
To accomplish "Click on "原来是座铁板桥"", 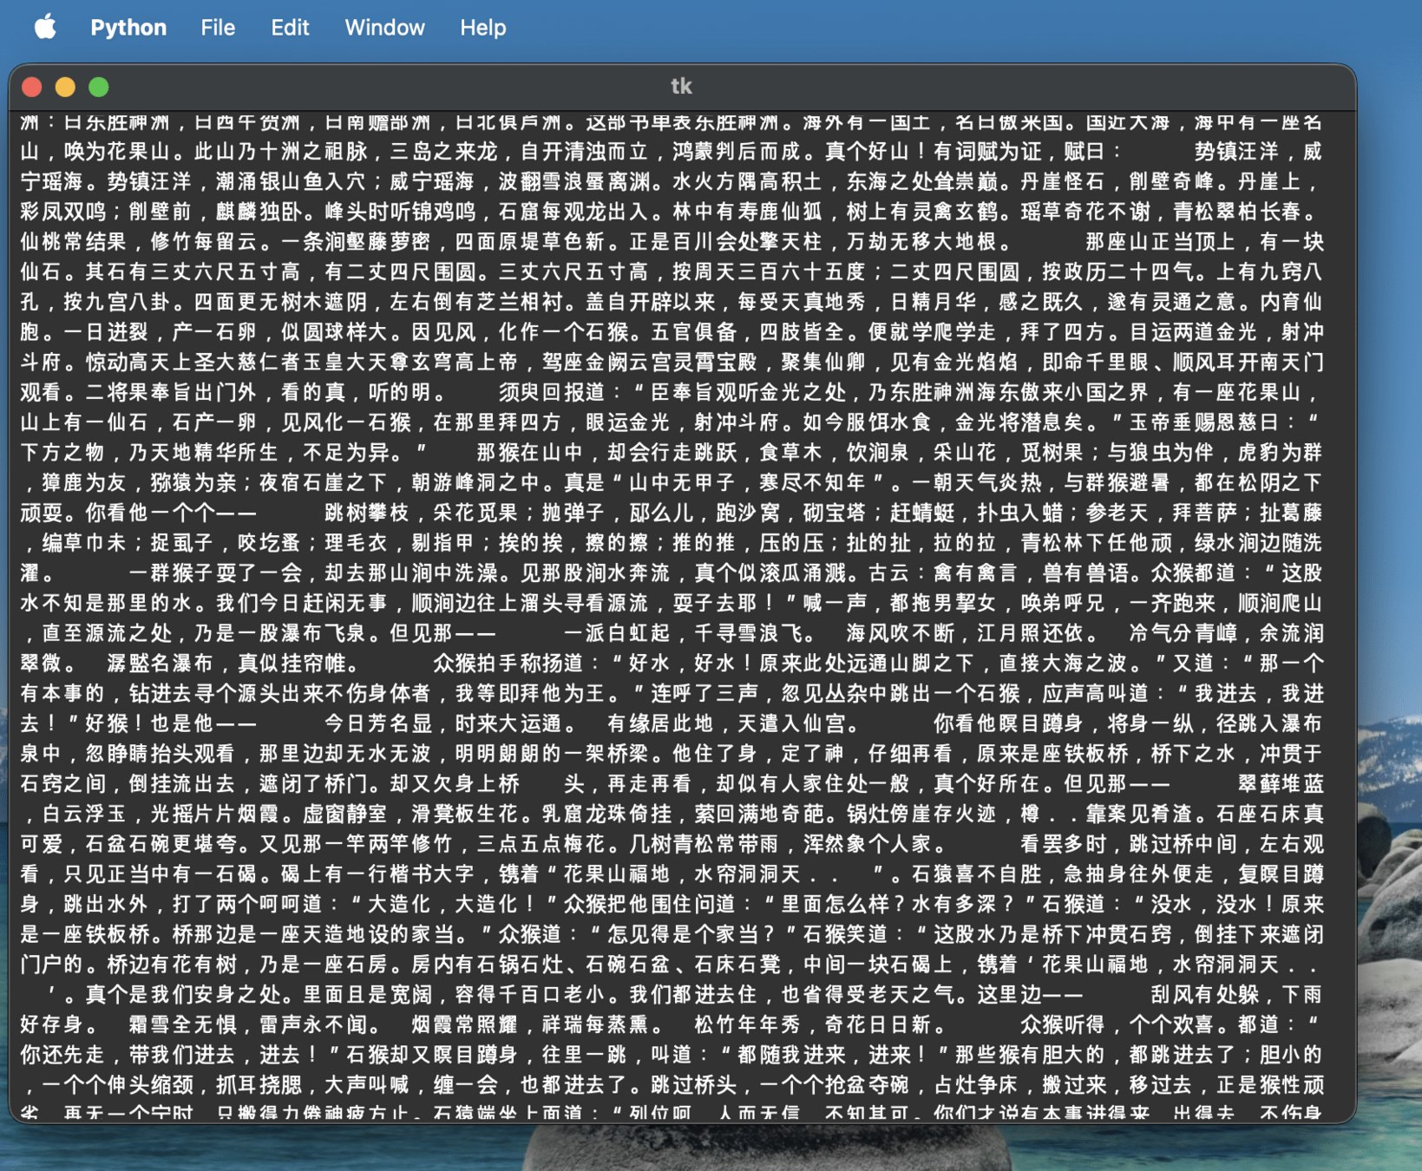I will tap(1052, 754).
